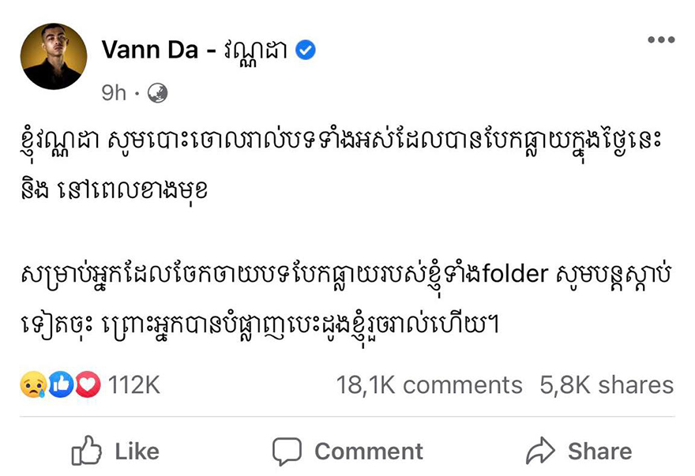Screen dimensions: 695x476
Task: Click Vann Da's profile picture
Action: (54, 55)
